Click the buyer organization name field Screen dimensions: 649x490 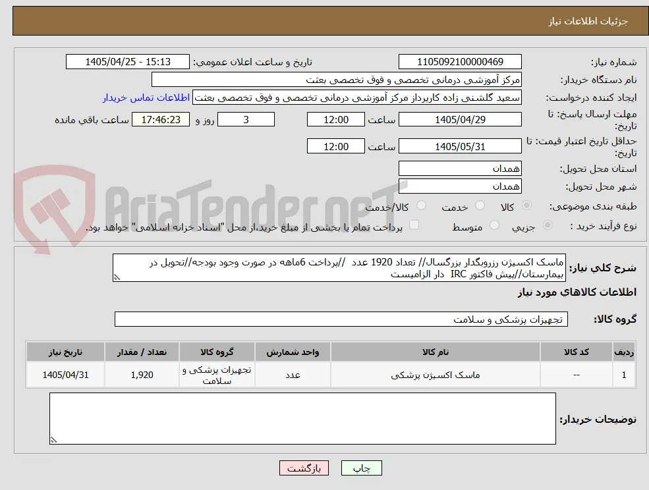click(336, 80)
